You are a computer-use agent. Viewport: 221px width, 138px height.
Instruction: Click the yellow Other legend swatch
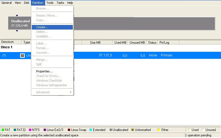point(158,130)
